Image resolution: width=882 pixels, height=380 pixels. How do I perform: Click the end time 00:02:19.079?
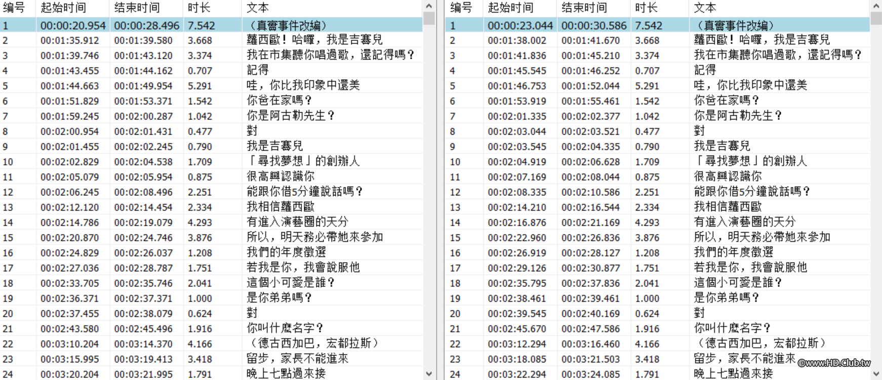tap(143, 223)
